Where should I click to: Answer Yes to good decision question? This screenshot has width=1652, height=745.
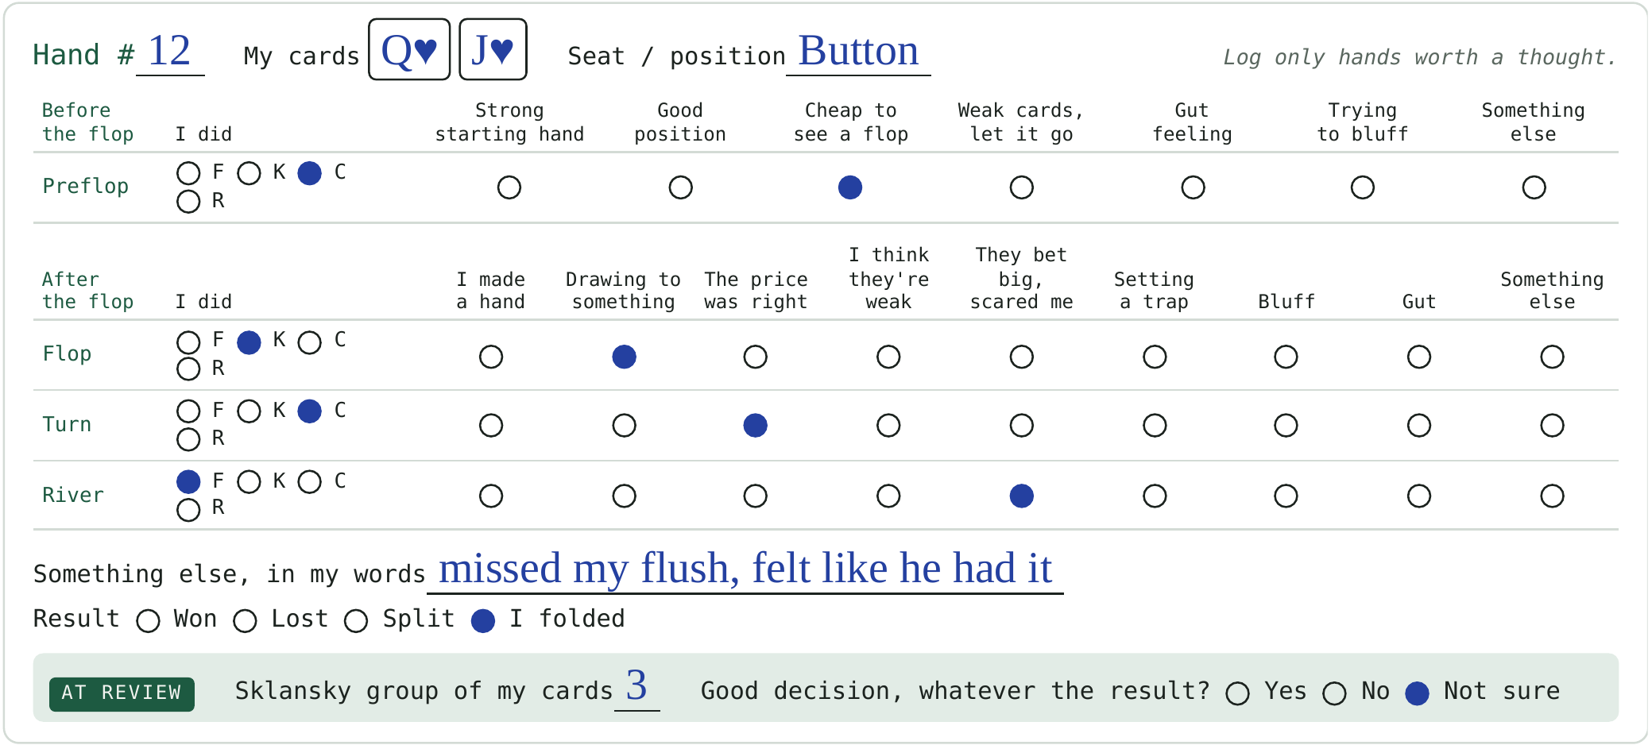tap(1237, 693)
